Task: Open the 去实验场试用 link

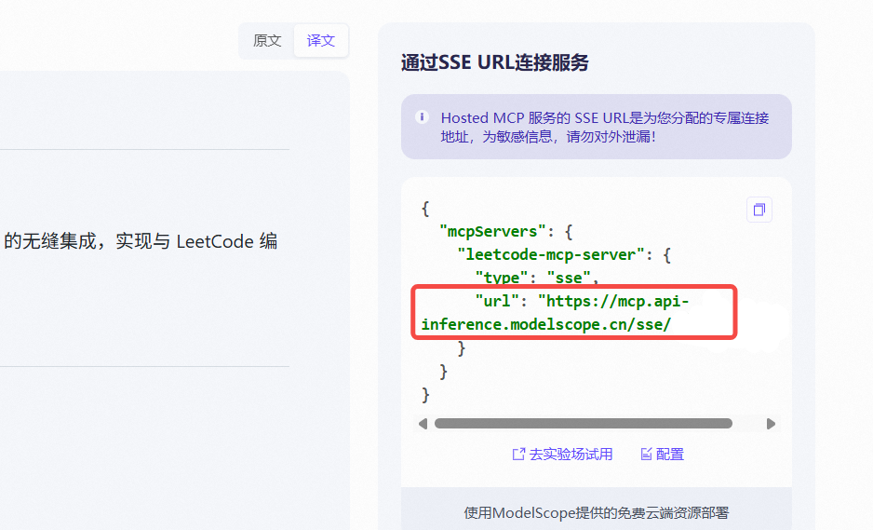Action: 562,455
